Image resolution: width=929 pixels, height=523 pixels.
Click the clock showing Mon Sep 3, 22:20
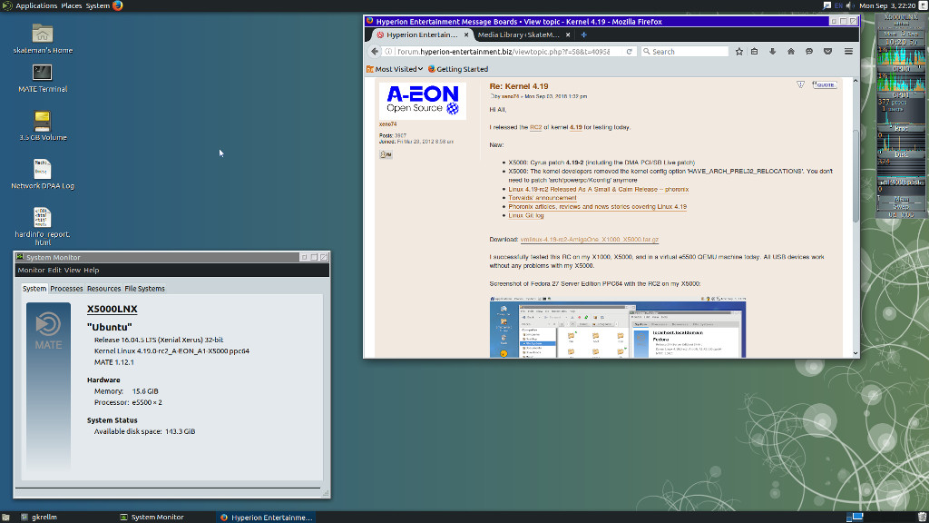pos(887,5)
